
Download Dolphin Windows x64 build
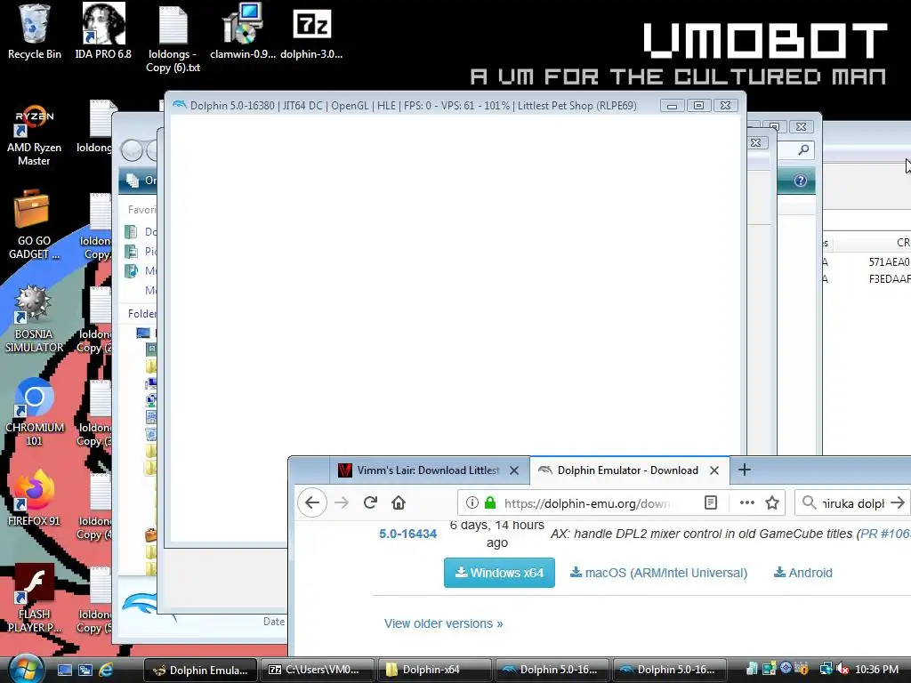click(x=499, y=573)
